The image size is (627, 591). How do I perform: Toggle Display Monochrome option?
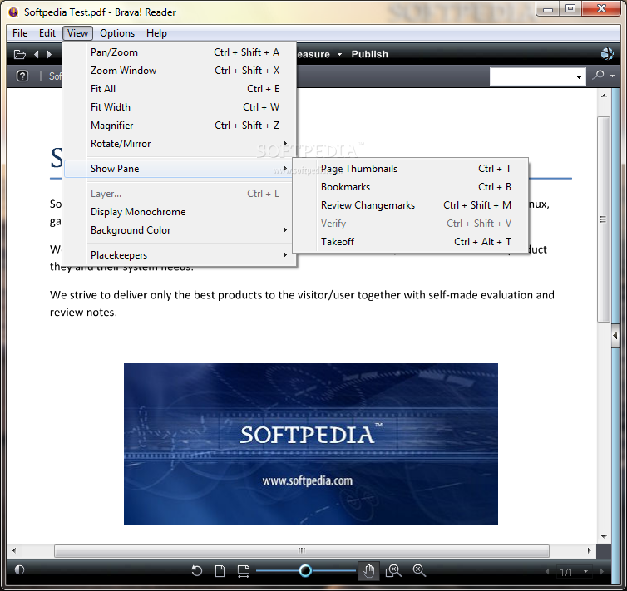click(x=180, y=212)
